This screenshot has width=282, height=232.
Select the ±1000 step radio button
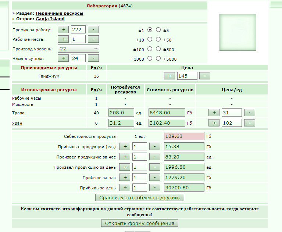[x=150, y=58]
